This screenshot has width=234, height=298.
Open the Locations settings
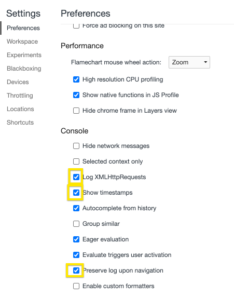pos(20,109)
